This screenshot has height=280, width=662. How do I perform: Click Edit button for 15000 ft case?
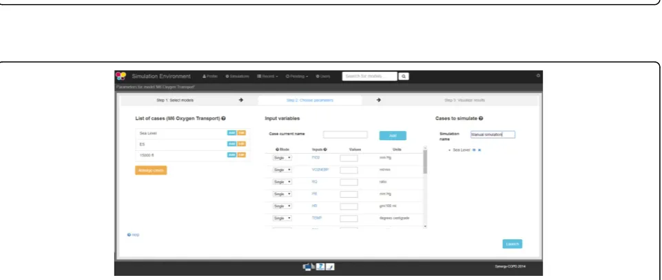(x=242, y=154)
